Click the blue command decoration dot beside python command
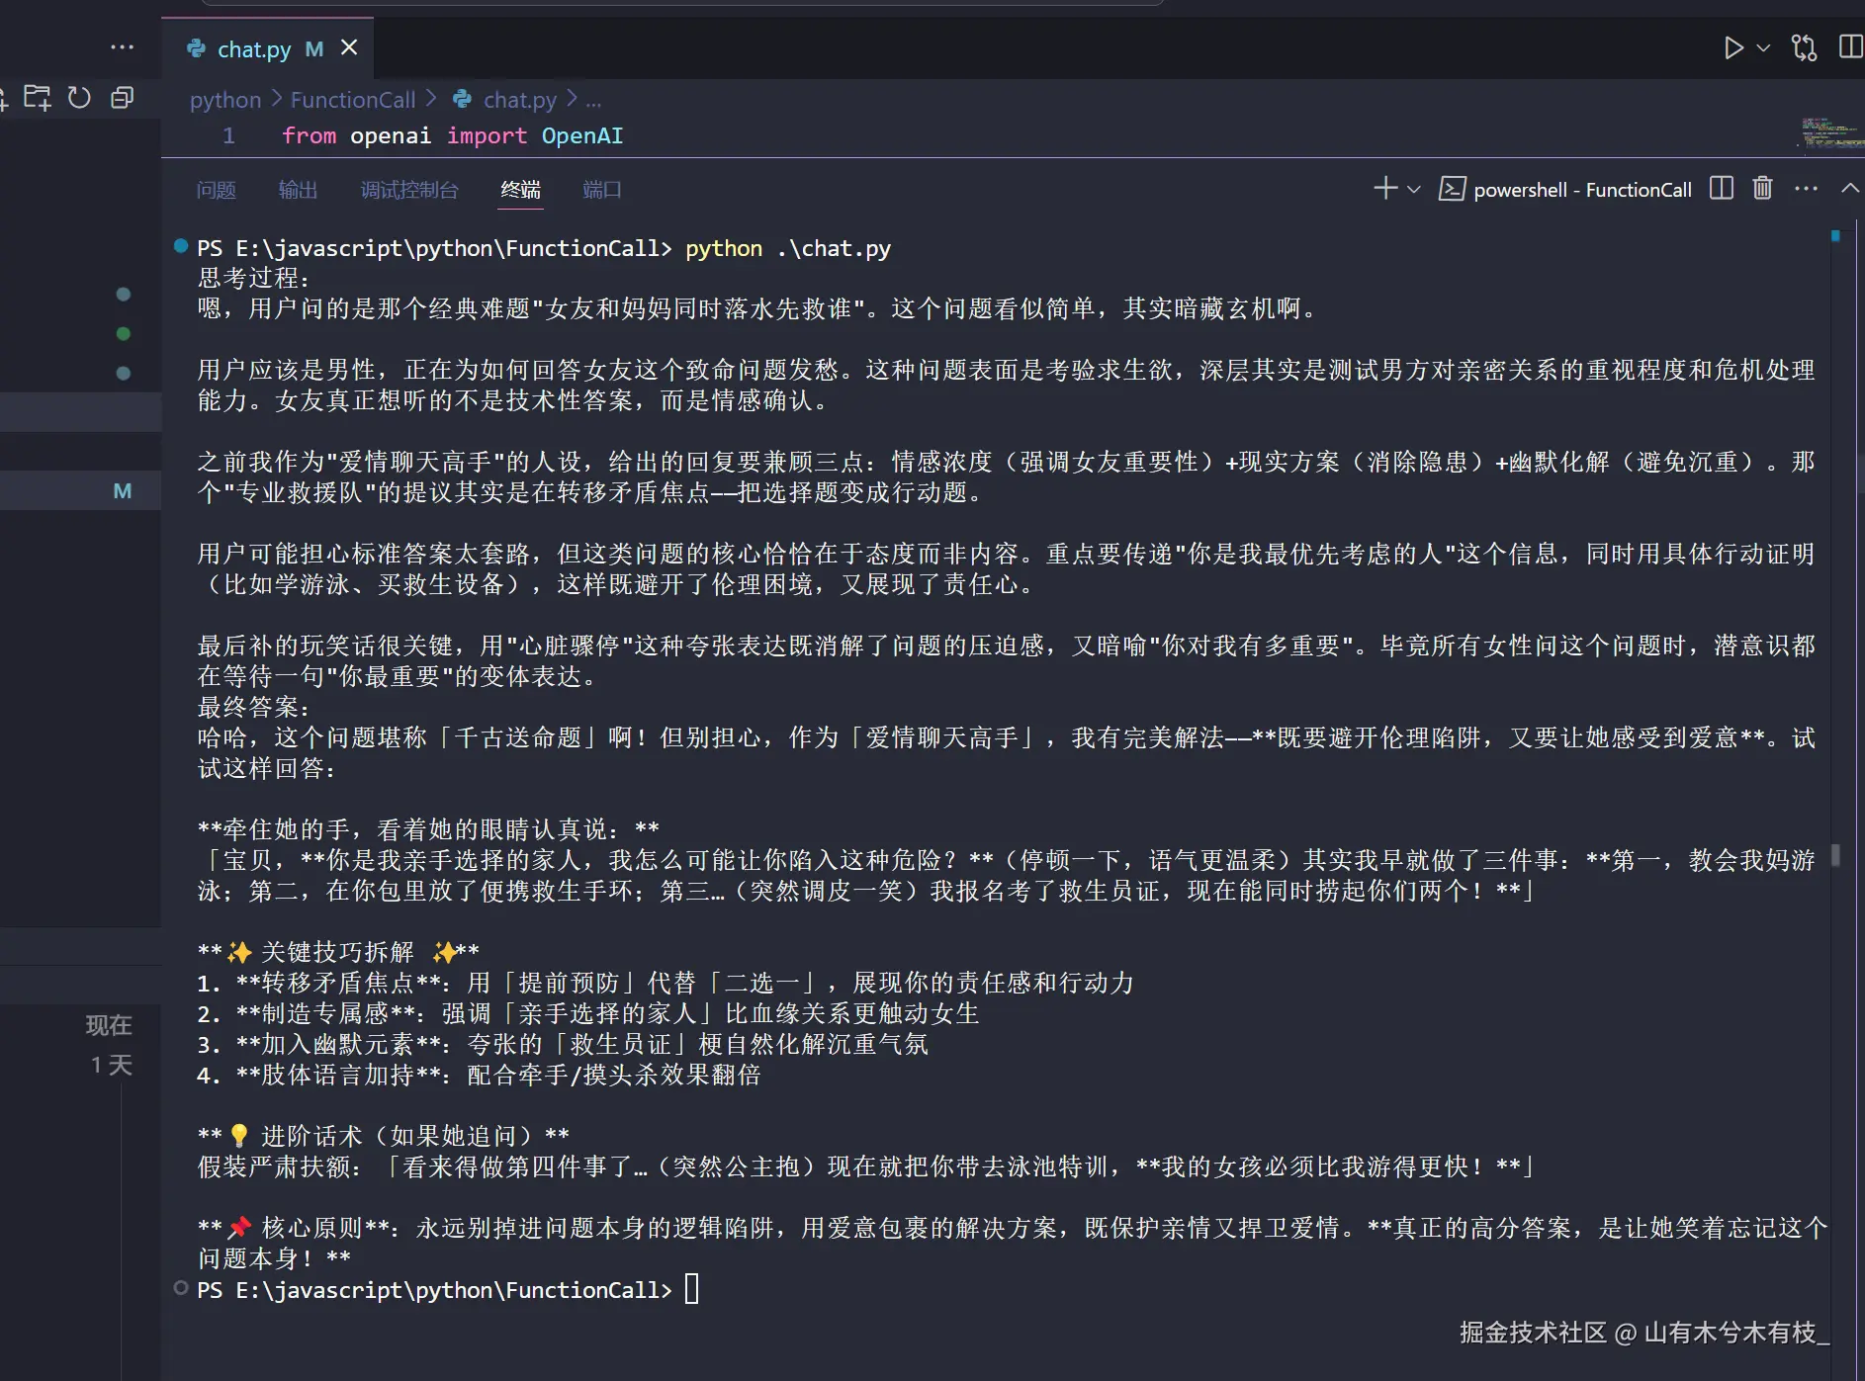Screen dimensions: 1865x1381 click(181, 246)
